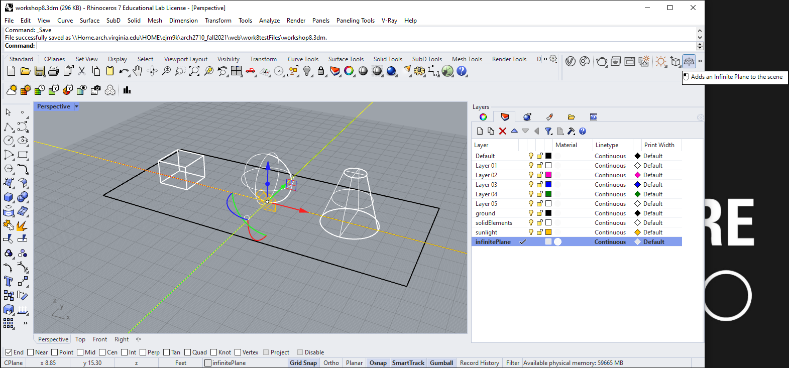789x368 pixels.
Task: Click the Add Infinite Plane toolbar icon
Action: [x=689, y=61]
